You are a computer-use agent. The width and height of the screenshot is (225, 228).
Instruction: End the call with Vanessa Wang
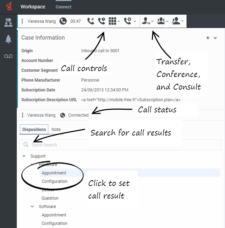pos(91,21)
